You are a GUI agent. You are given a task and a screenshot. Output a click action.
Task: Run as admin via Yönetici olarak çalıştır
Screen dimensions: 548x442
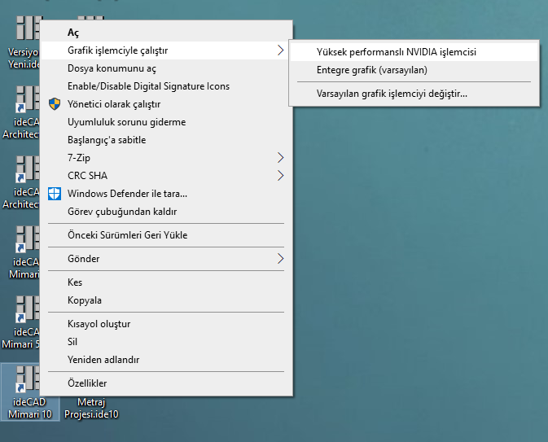tap(166, 104)
